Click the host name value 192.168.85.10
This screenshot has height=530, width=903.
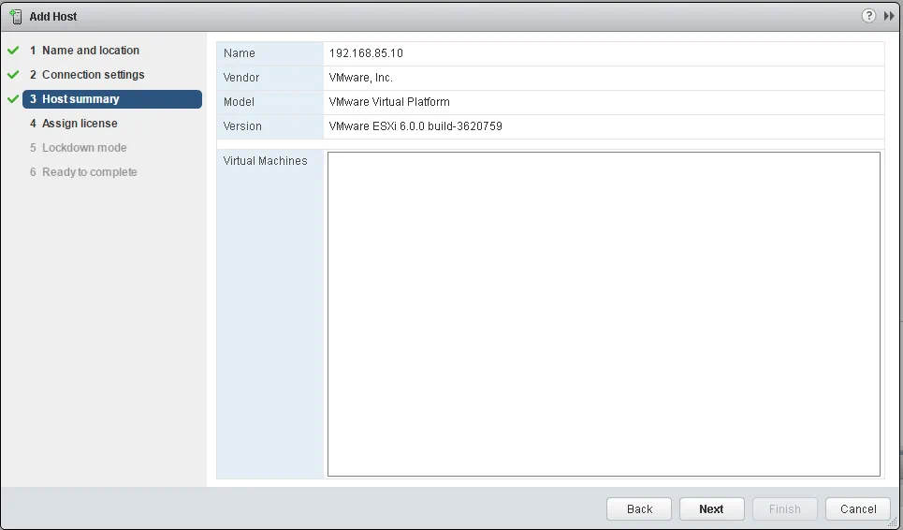coord(366,53)
